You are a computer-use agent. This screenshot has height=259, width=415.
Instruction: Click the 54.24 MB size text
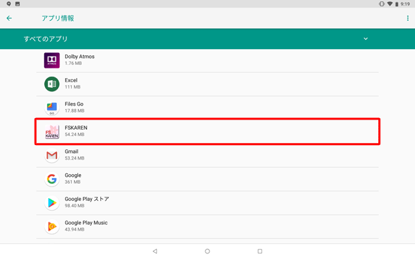(x=75, y=135)
